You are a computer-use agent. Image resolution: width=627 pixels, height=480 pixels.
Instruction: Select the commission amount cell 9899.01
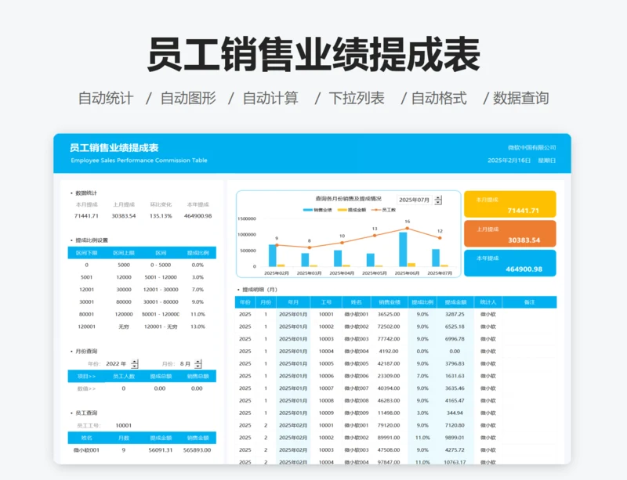(455, 438)
